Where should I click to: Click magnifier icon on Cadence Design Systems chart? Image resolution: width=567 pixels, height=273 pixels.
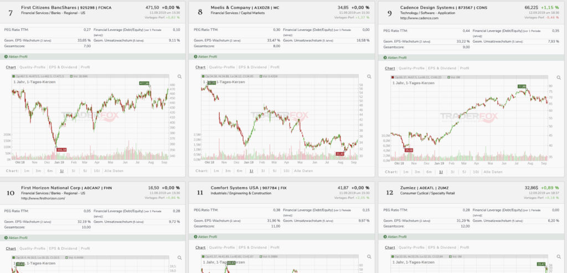coord(559,78)
